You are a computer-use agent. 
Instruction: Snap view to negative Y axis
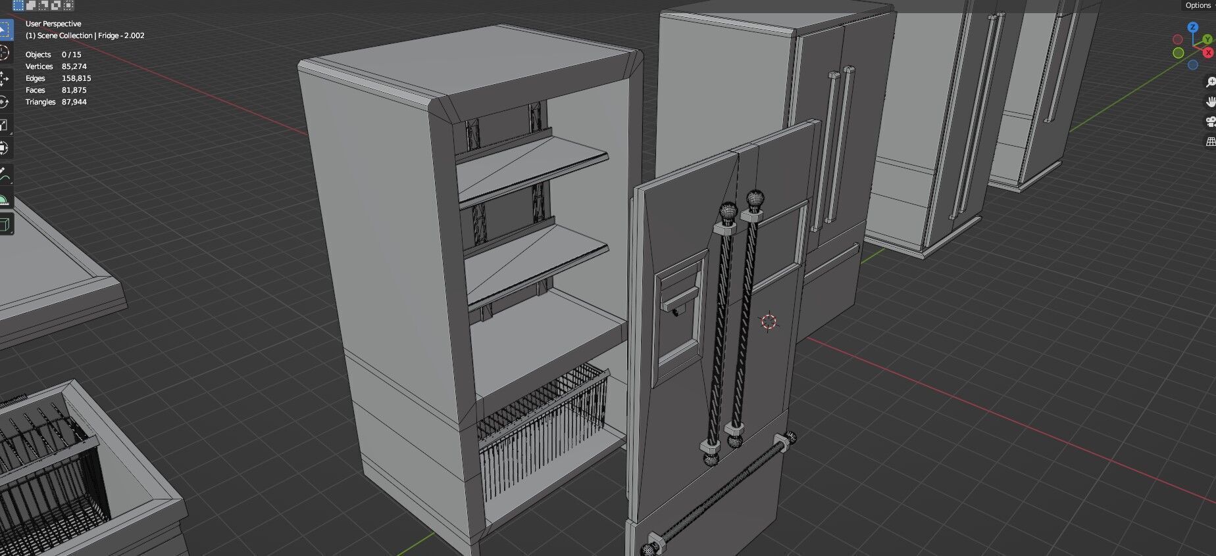pyautogui.click(x=1178, y=53)
